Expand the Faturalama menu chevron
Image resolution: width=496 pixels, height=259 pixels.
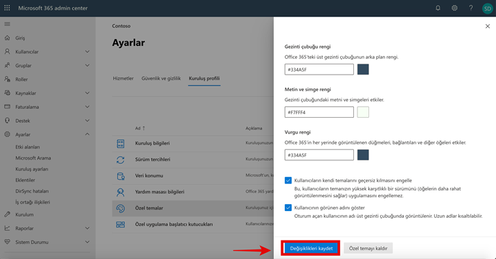tap(87, 107)
